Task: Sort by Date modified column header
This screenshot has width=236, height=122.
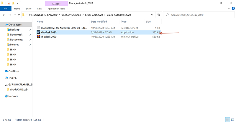Action: pos(99,22)
